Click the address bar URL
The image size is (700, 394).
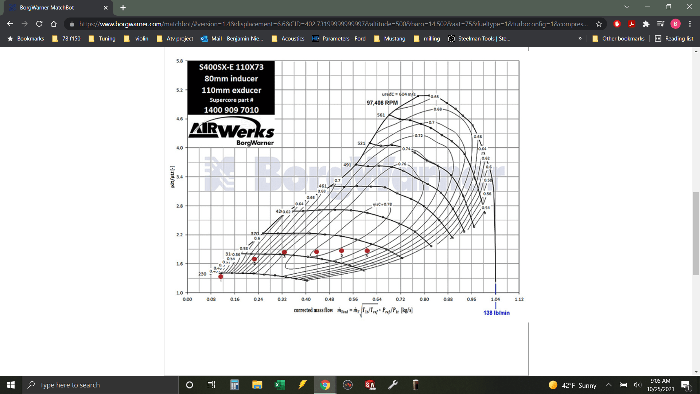pos(333,24)
